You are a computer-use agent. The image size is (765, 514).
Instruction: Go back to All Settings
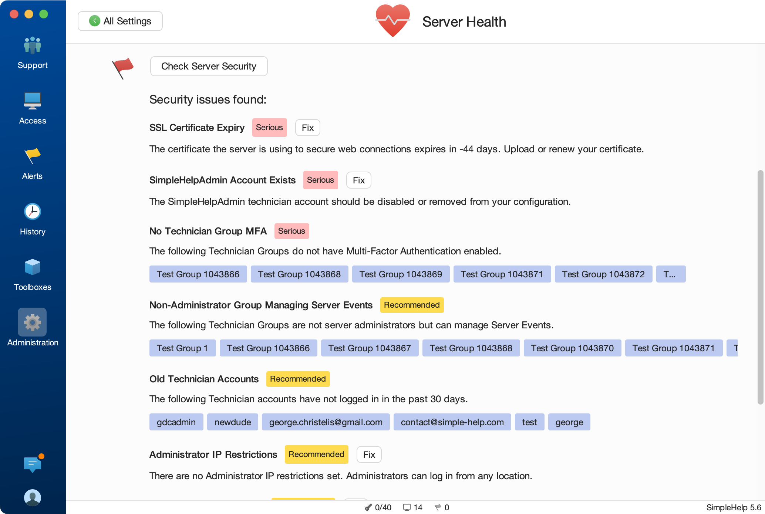click(x=120, y=21)
